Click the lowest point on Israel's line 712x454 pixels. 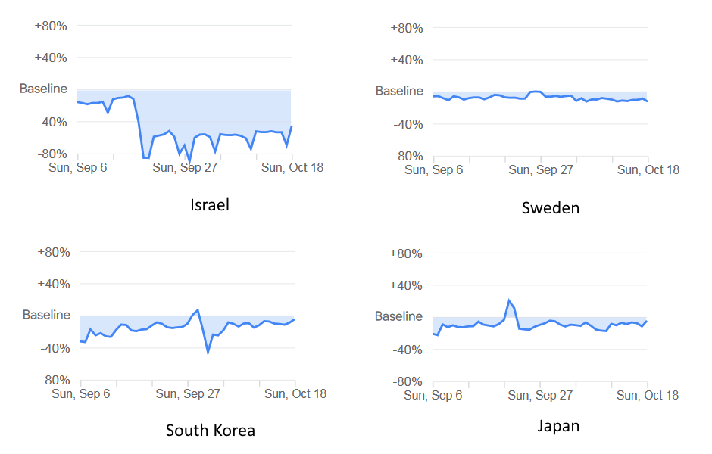point(189,161)
